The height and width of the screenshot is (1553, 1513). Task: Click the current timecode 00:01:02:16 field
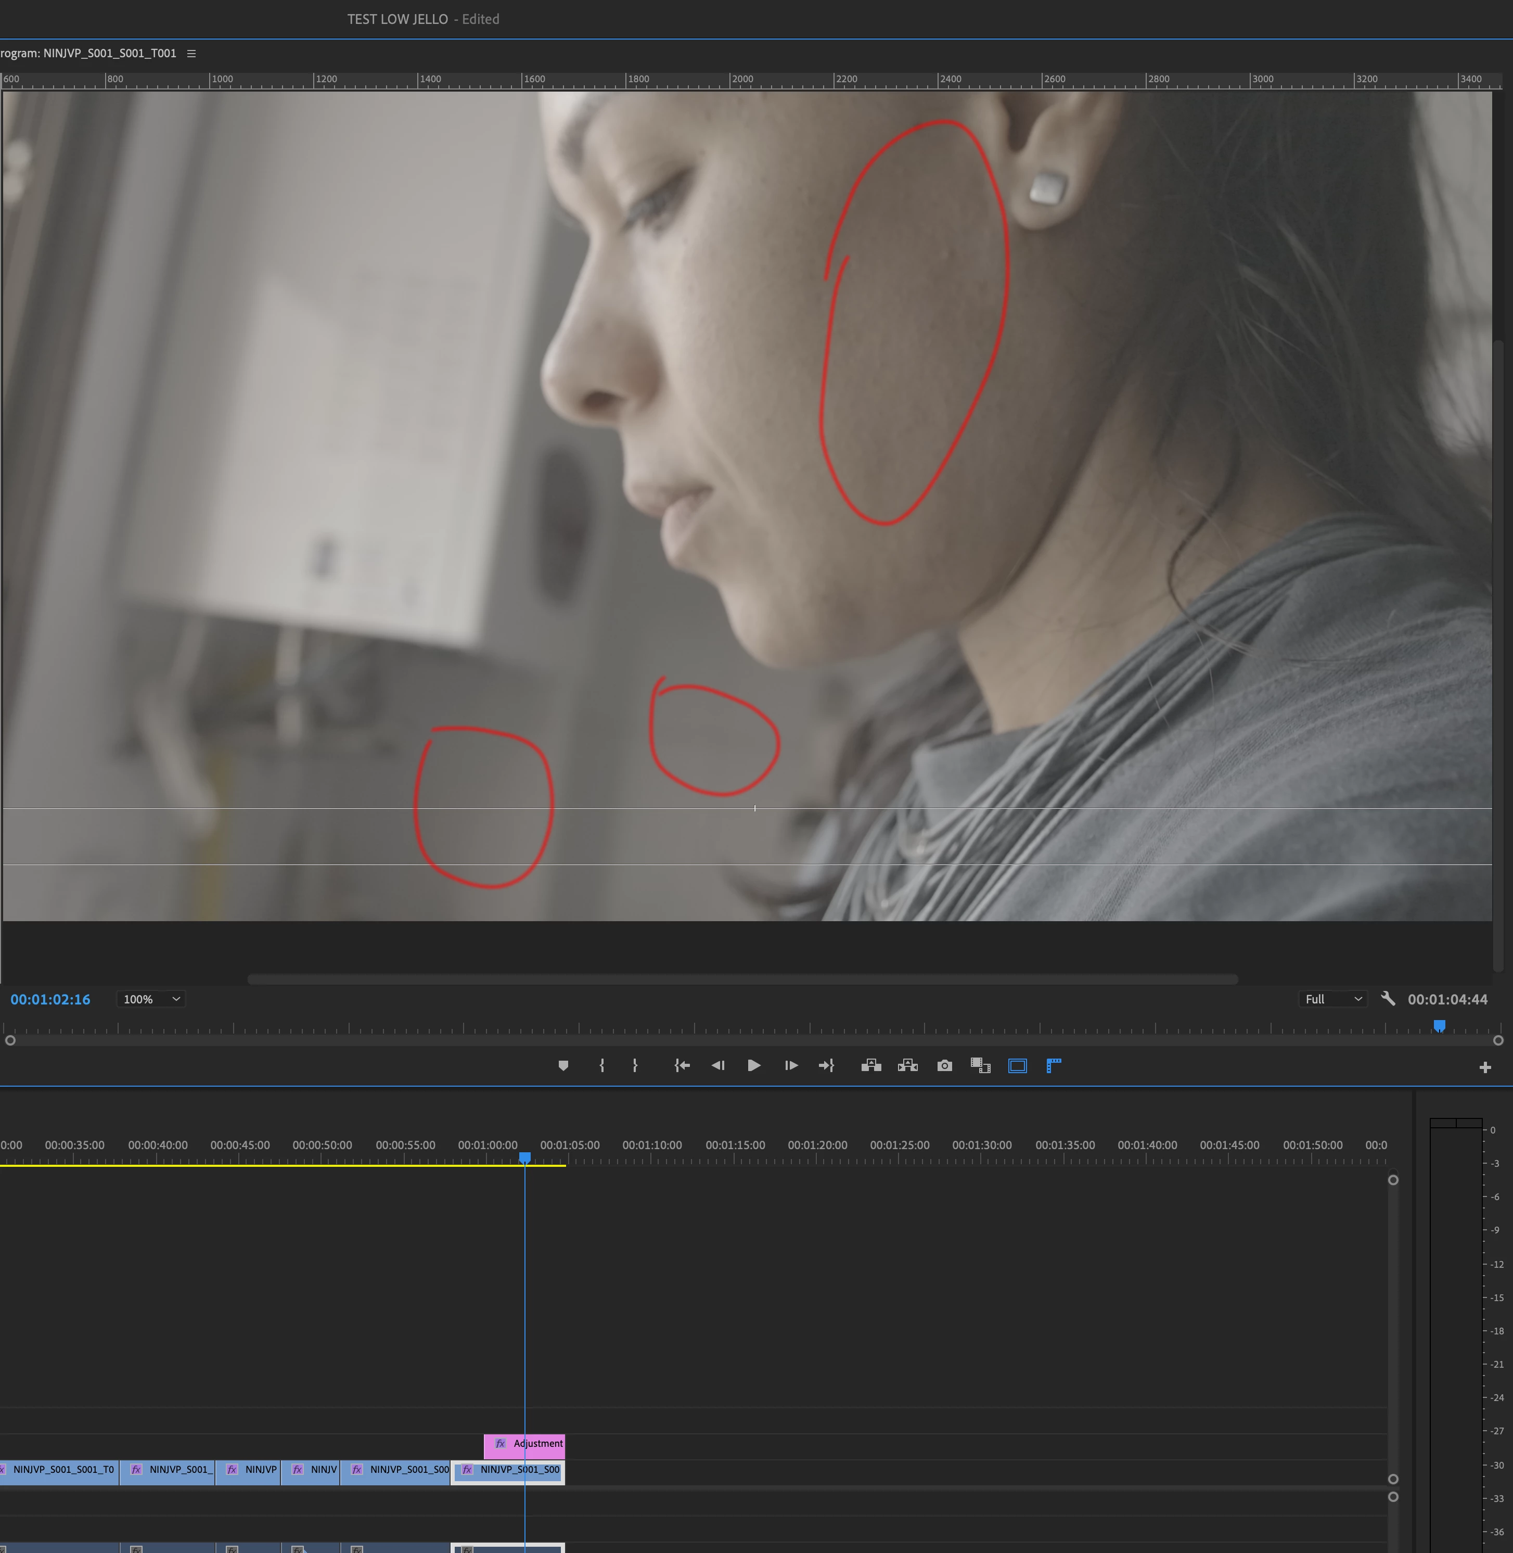[x=50, y=999]
